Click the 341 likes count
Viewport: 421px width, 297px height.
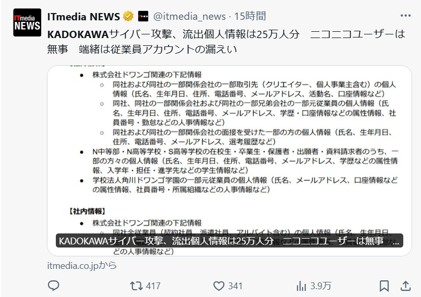[x=235, y=286]
